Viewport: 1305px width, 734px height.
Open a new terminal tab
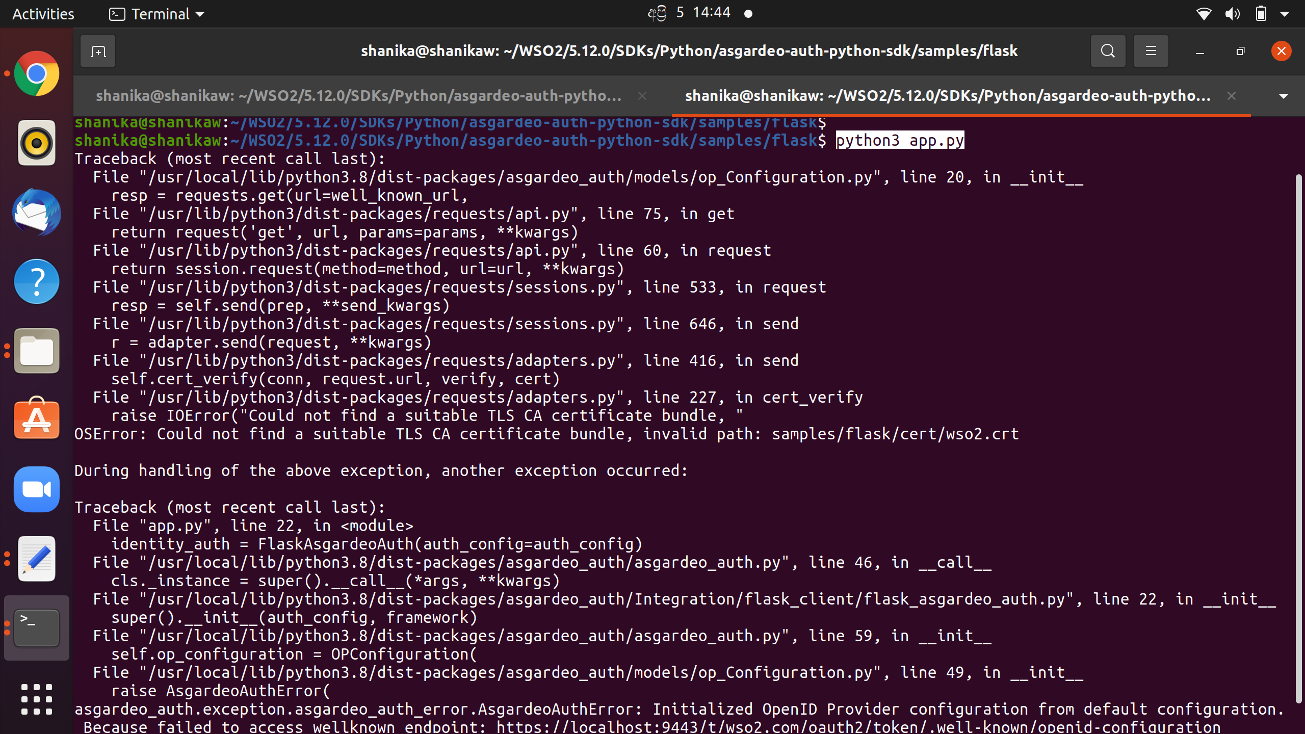(x=98, y=51)
